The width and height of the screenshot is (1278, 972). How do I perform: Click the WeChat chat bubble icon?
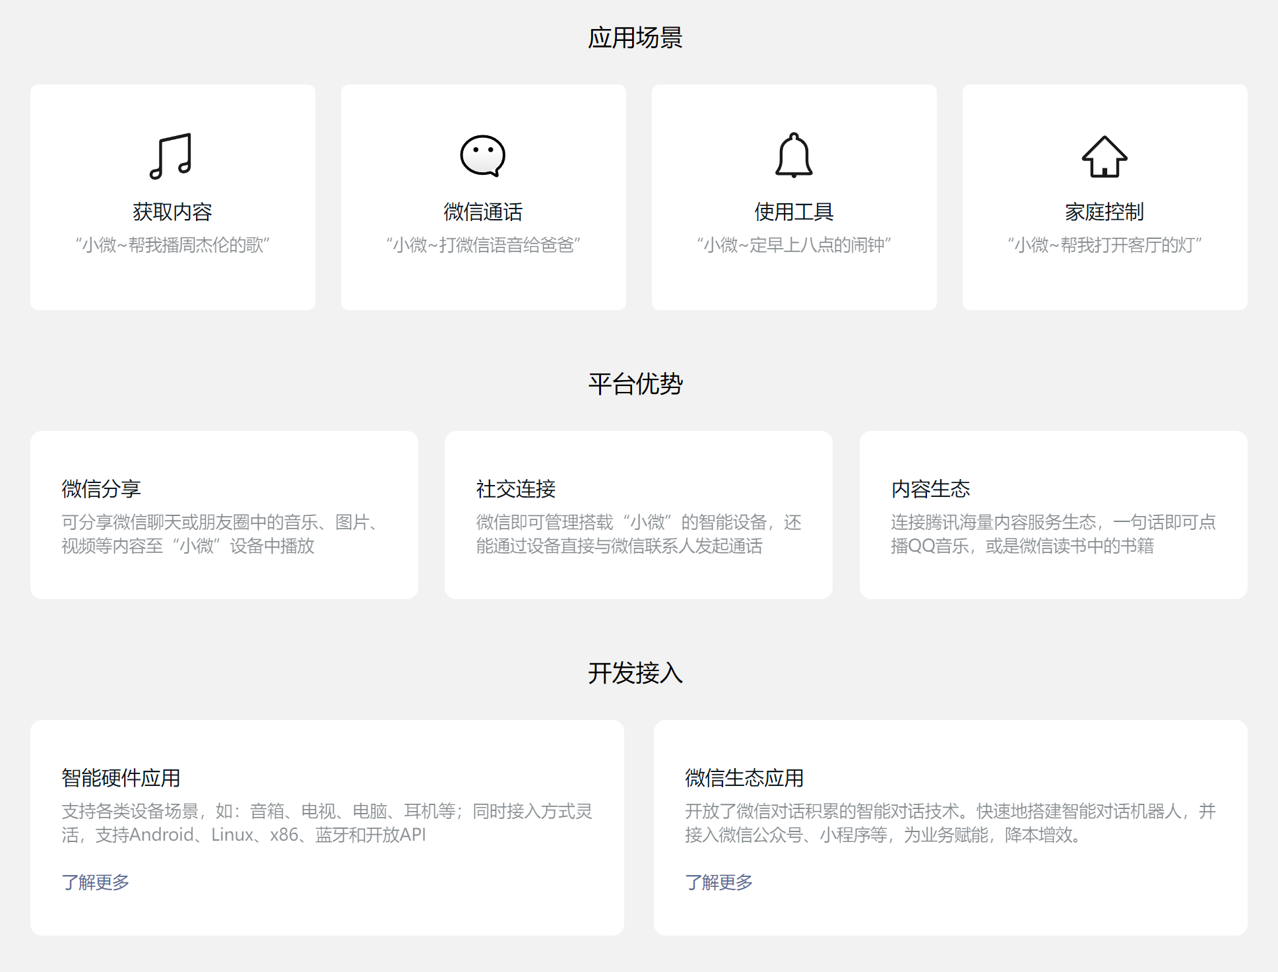click(482, 156)
